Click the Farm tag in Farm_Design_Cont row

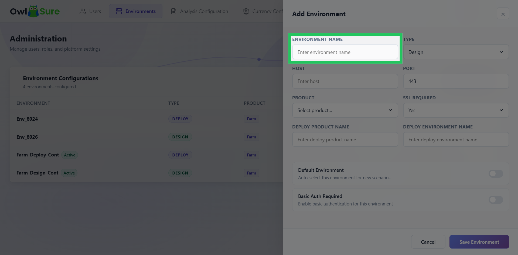(251, 173)
